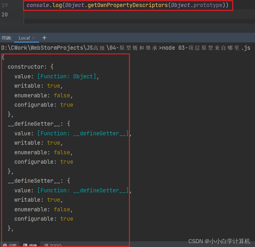Image resolution: width=255 pixels, height=247 pixels.
Task: Click enumerable: false under __defineGetter__
Action: (x=43, y=152)
